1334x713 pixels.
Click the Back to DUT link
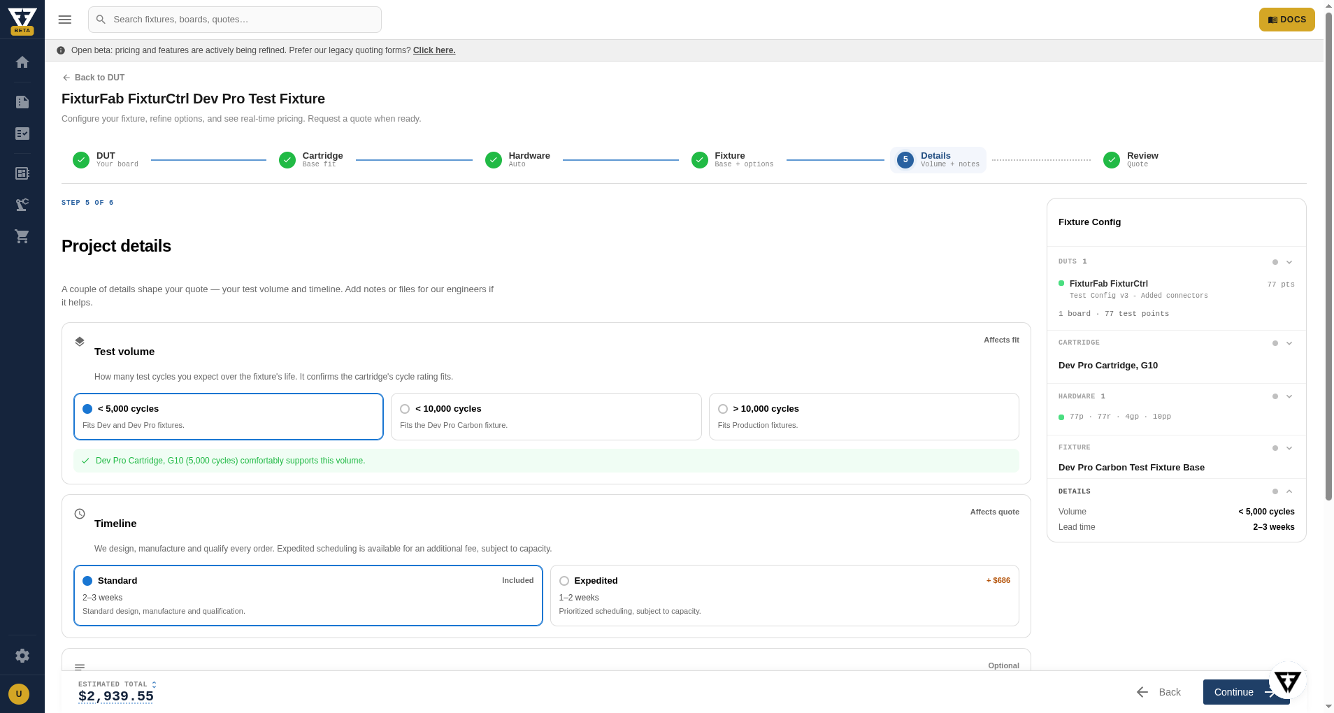click(x=94, y=78)
